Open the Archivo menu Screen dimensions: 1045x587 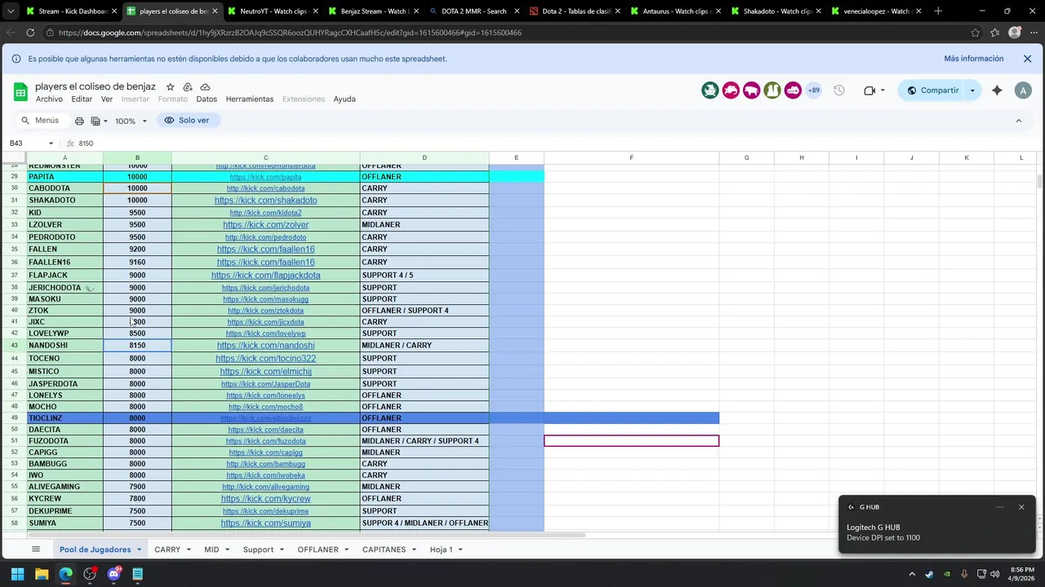[49, 99]
